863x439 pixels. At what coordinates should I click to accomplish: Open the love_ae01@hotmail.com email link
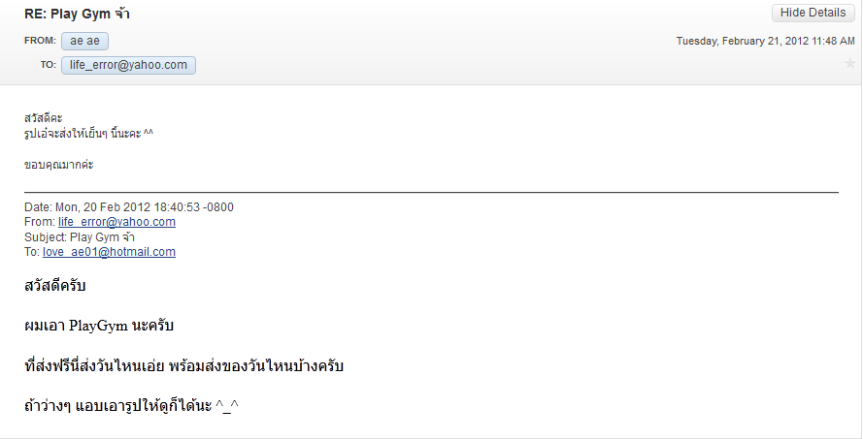point(109,252)
